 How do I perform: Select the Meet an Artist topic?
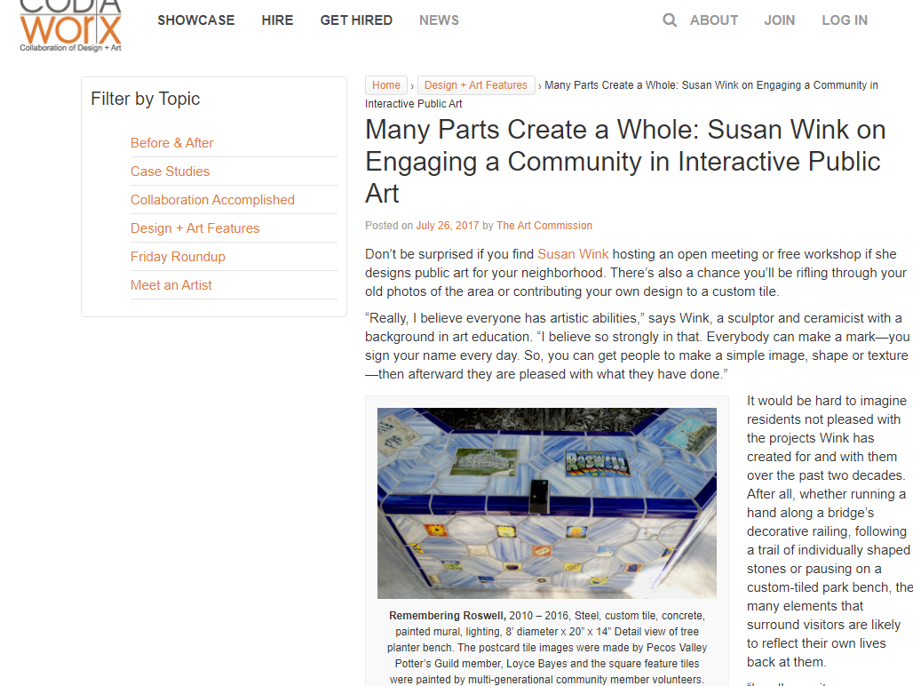coord(171,285)
